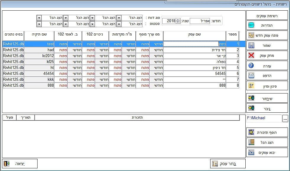Click the browse '...' button beside F:\Michael
This screenshot has width=290, height=171.
pos(285,119)
